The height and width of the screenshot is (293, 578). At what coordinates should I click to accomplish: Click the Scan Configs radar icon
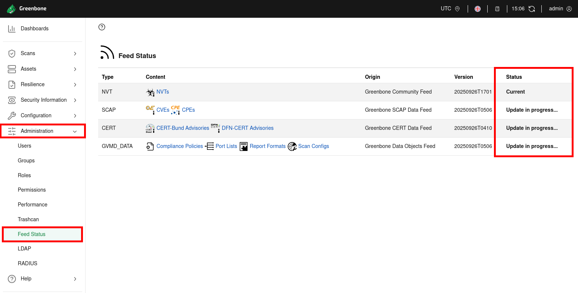(292, 146)
